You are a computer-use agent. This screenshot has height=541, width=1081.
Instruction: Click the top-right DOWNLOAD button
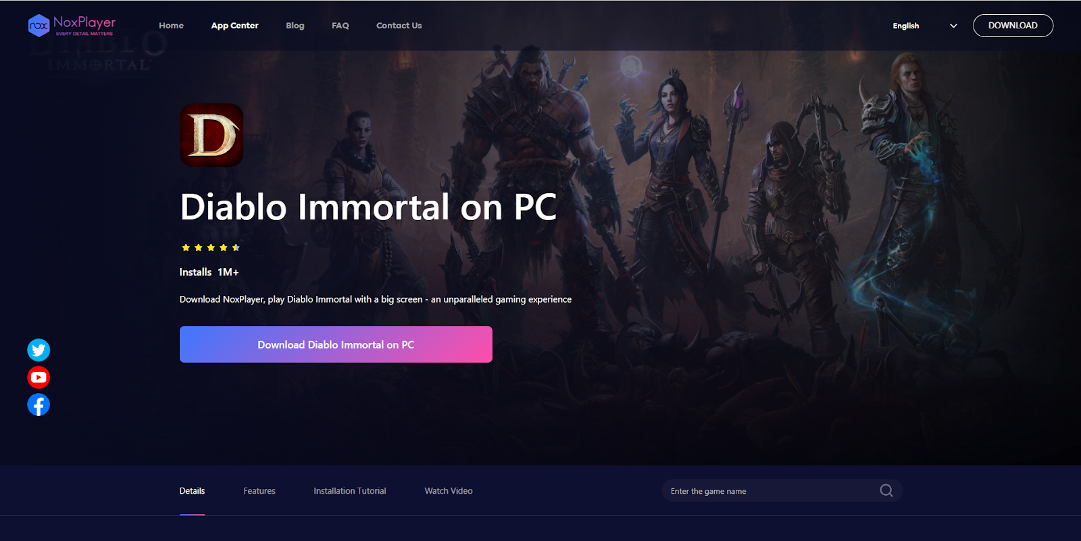coord(1013,26)
